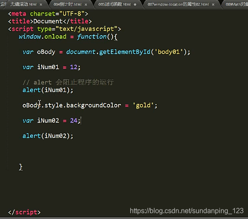This screenshot has width=248, height=219.
Task: Click getElementById in the code
Action: 125,52
